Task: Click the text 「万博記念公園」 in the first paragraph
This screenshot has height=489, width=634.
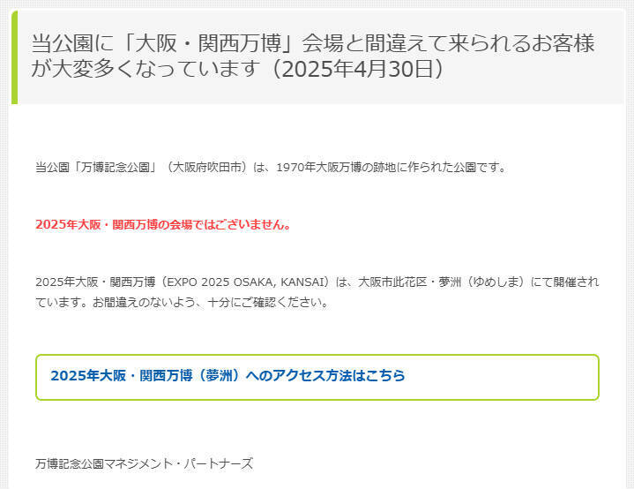Action: click(116, 167)
